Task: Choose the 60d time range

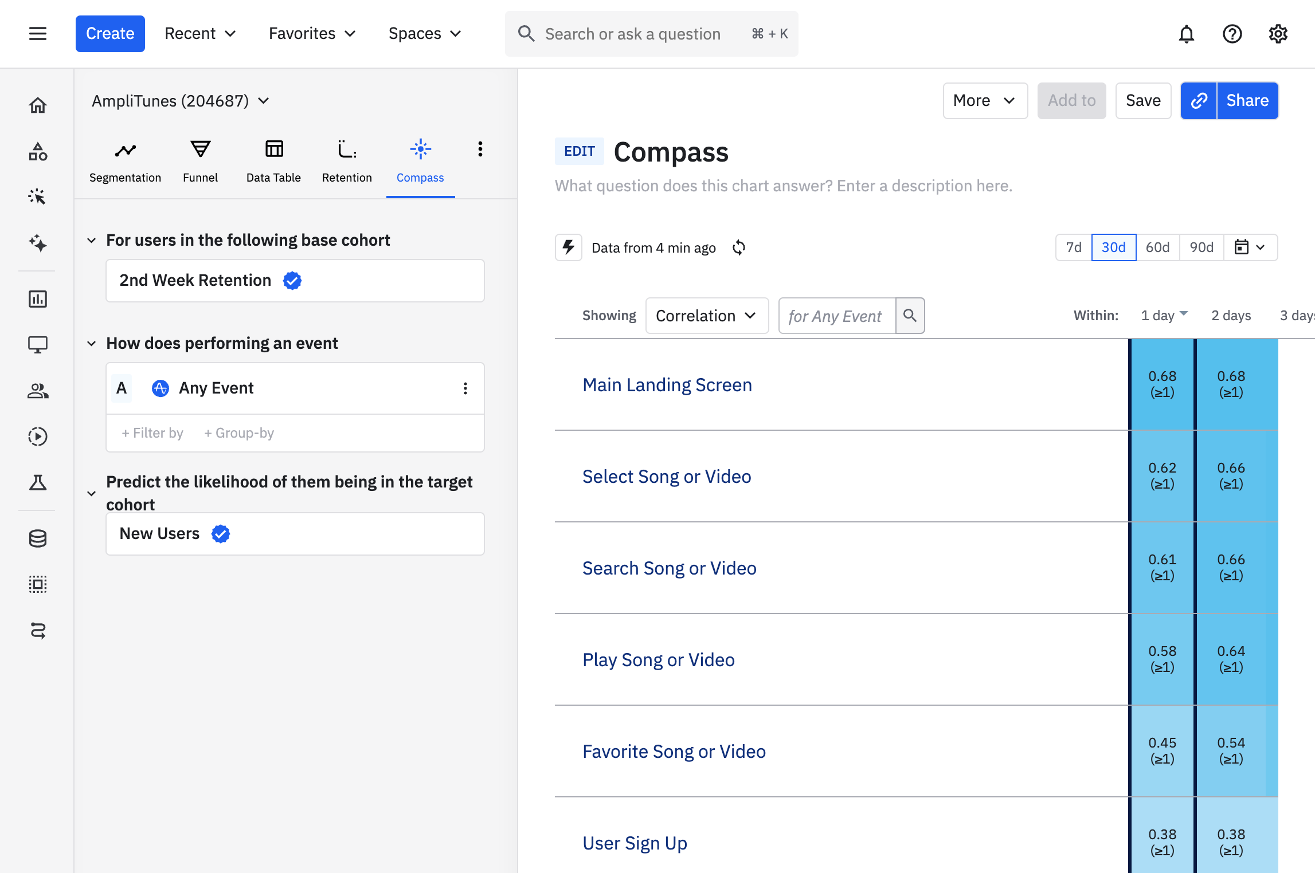Action: pos(1157,247)
